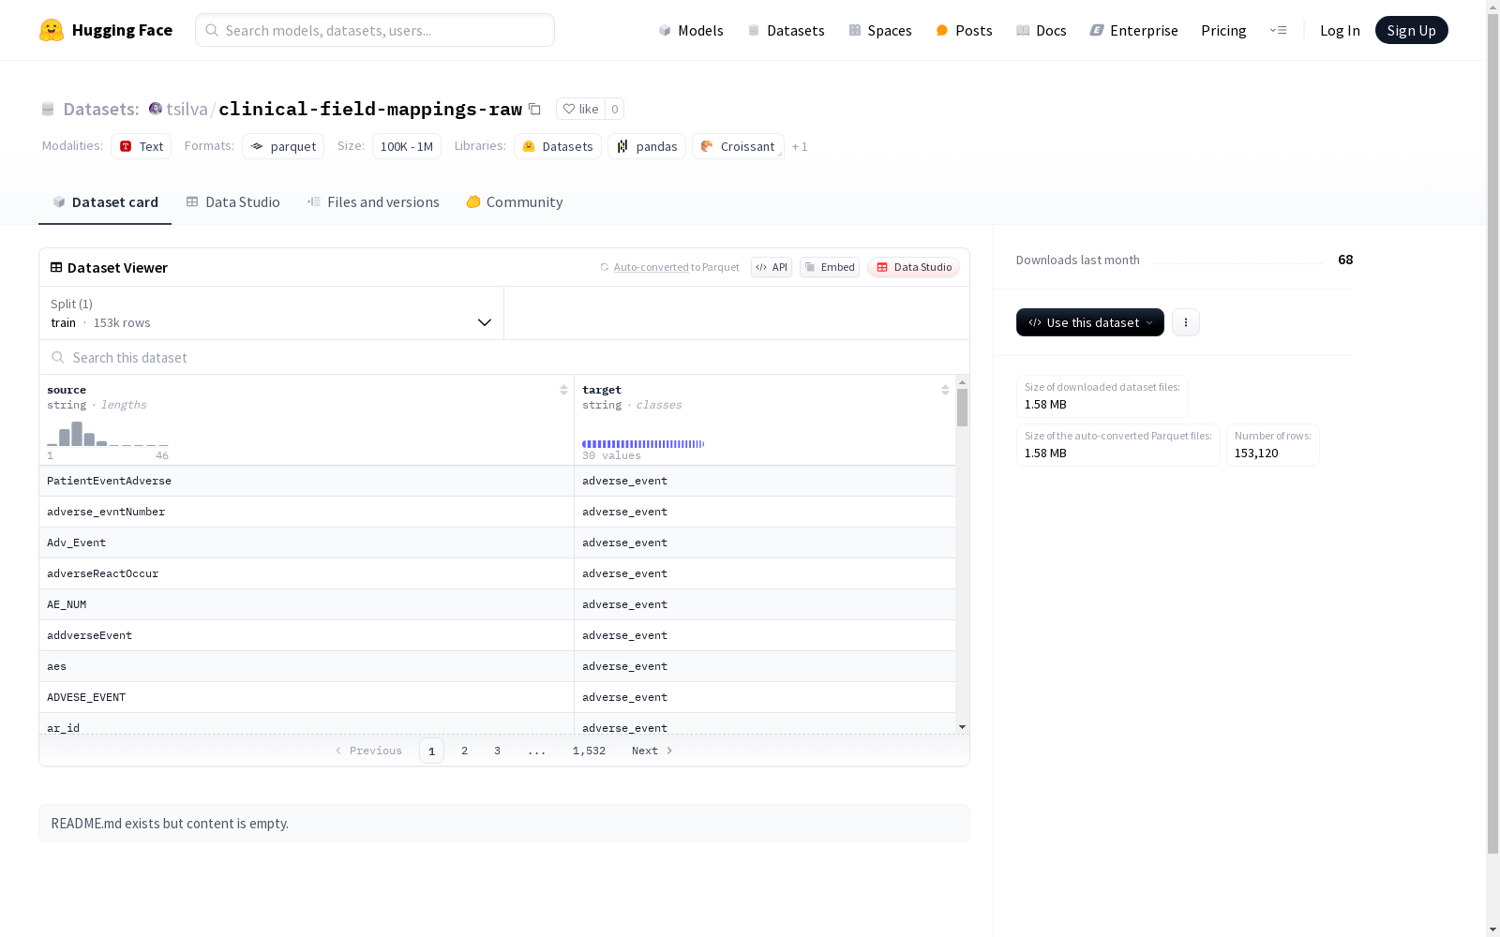Go to page 3 of the dataset
Viewport: 1500px width, 937px height.
pos(497,751)
